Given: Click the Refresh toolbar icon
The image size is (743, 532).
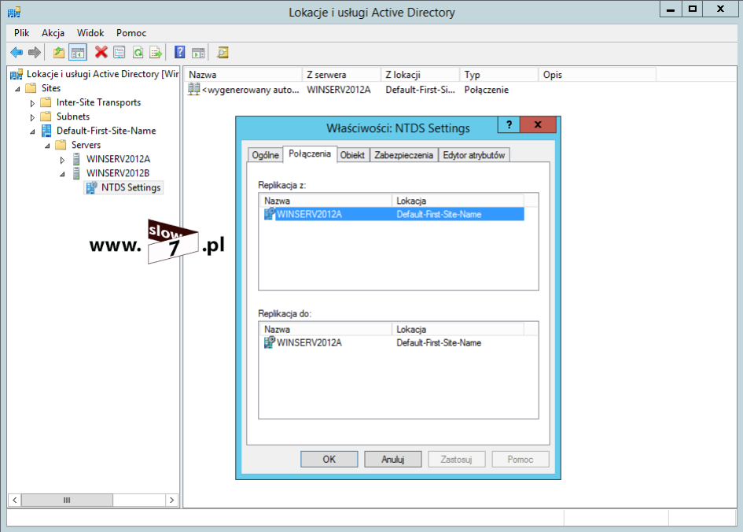Looking at the screenshot, I should coord(138,52).
